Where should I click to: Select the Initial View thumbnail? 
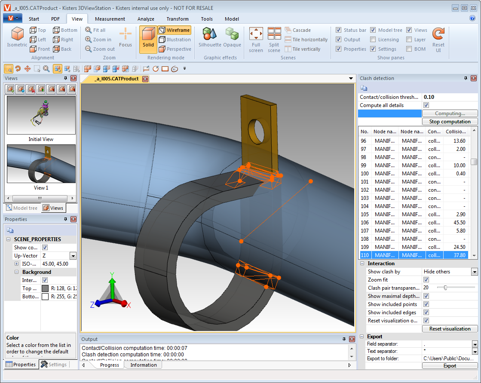41,115
